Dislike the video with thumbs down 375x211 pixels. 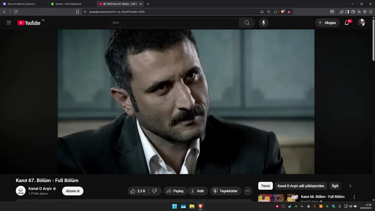(155, 191)
